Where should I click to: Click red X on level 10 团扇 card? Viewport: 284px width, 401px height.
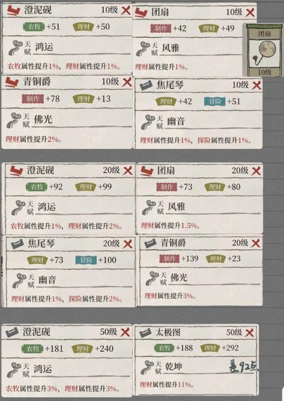click(250, 12)
